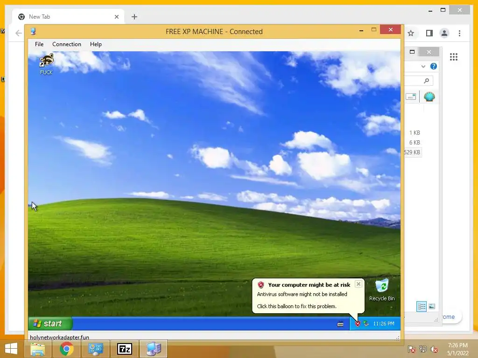Click the XP clock showing 11:26 PM
The height and width of the screenshot is (358, 478).
tap(384, 324)
